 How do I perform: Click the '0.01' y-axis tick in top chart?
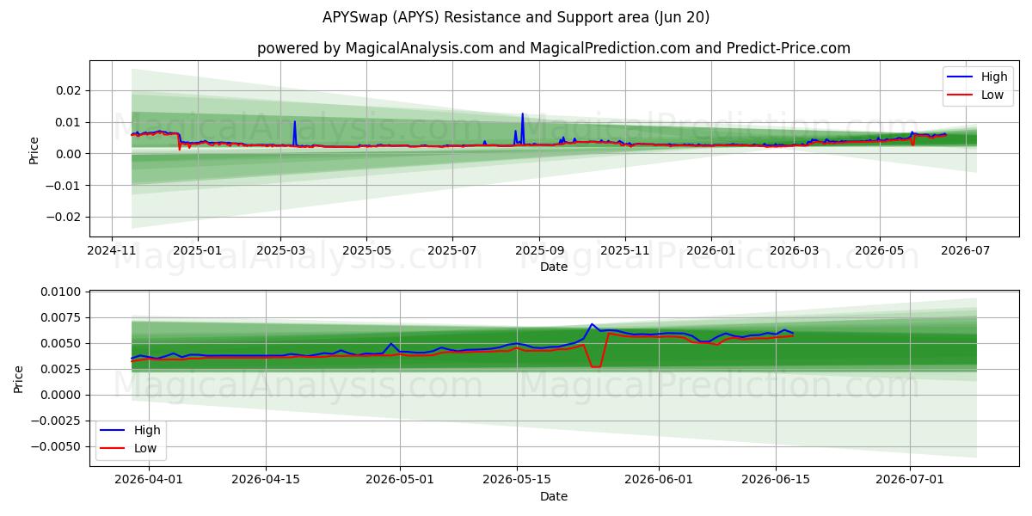pyautogui.click(x=69, y=122)
